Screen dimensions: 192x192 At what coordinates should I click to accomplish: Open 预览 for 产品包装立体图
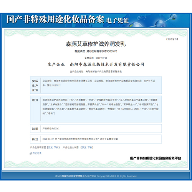(x=84, y=147)
